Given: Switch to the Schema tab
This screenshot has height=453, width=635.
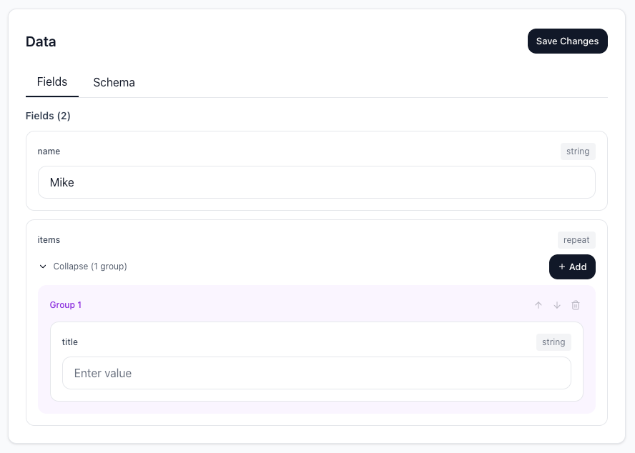Looking at the screenshot, I should point(114,82).
